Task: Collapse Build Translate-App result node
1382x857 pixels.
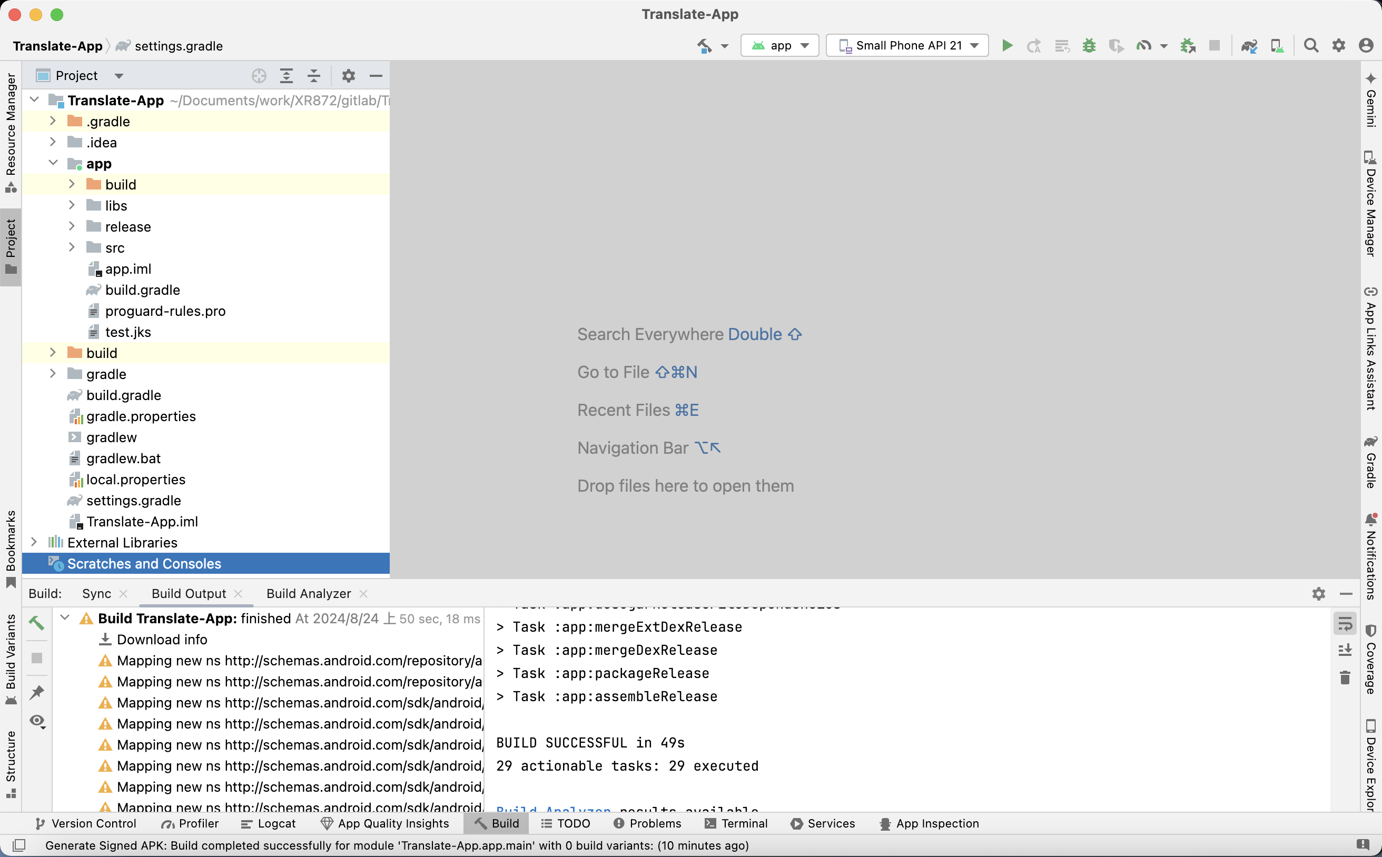Action: click(x=65, y=618)
